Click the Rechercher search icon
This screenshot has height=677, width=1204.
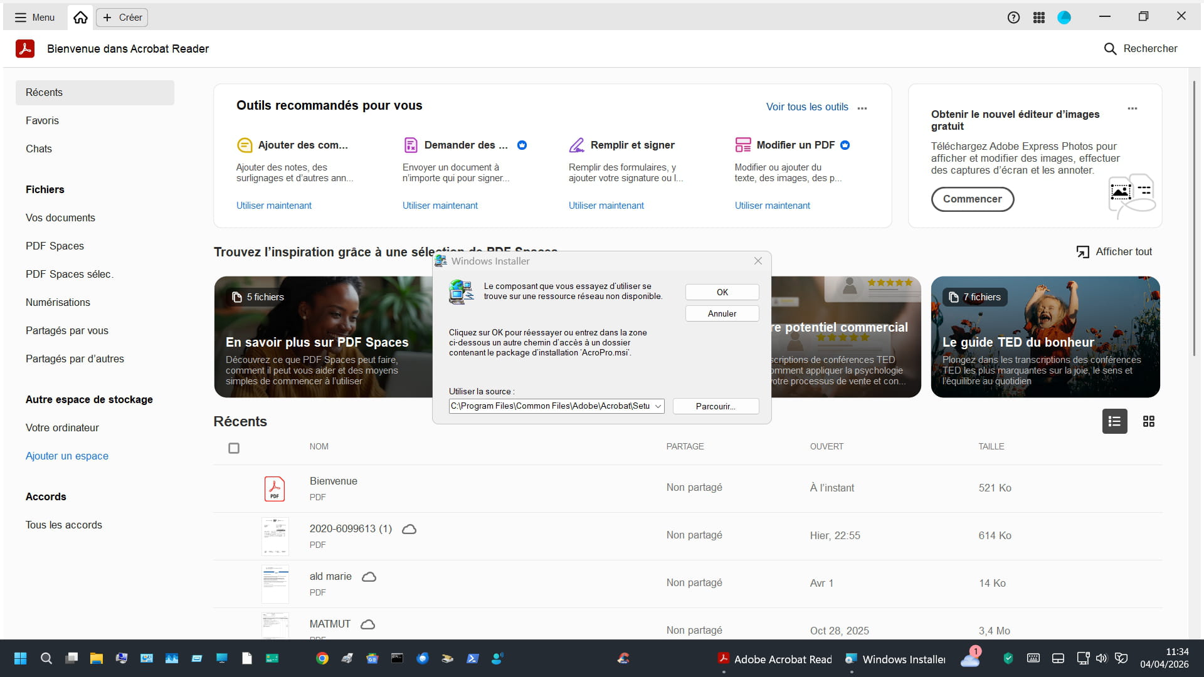(x=1110, y=49)
